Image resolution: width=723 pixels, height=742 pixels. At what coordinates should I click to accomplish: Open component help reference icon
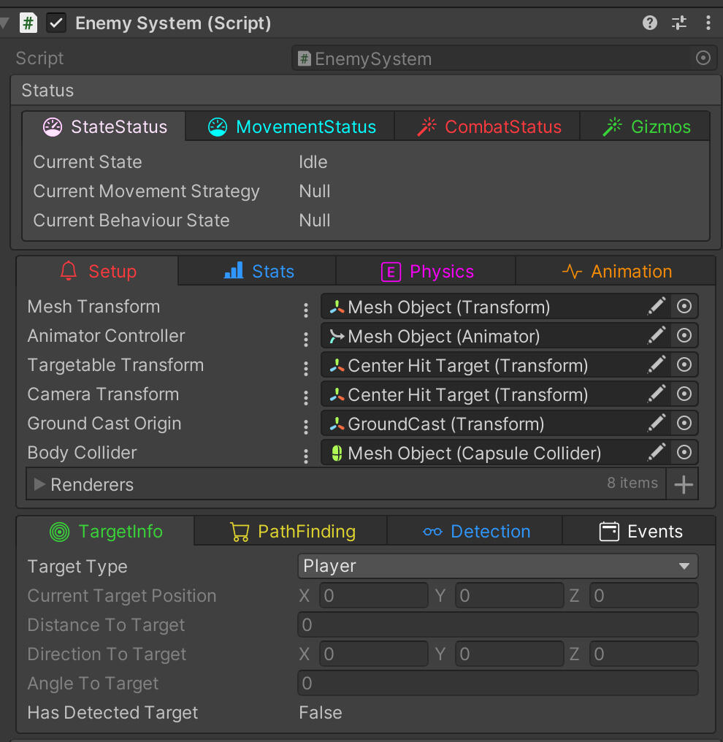click(x=649, y=23)
